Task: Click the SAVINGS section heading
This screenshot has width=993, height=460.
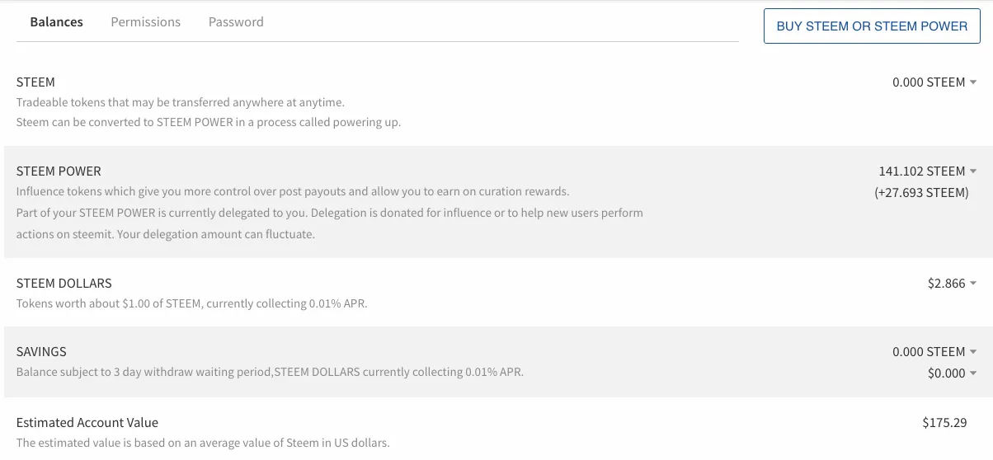Action: click(x=41, y=352)
